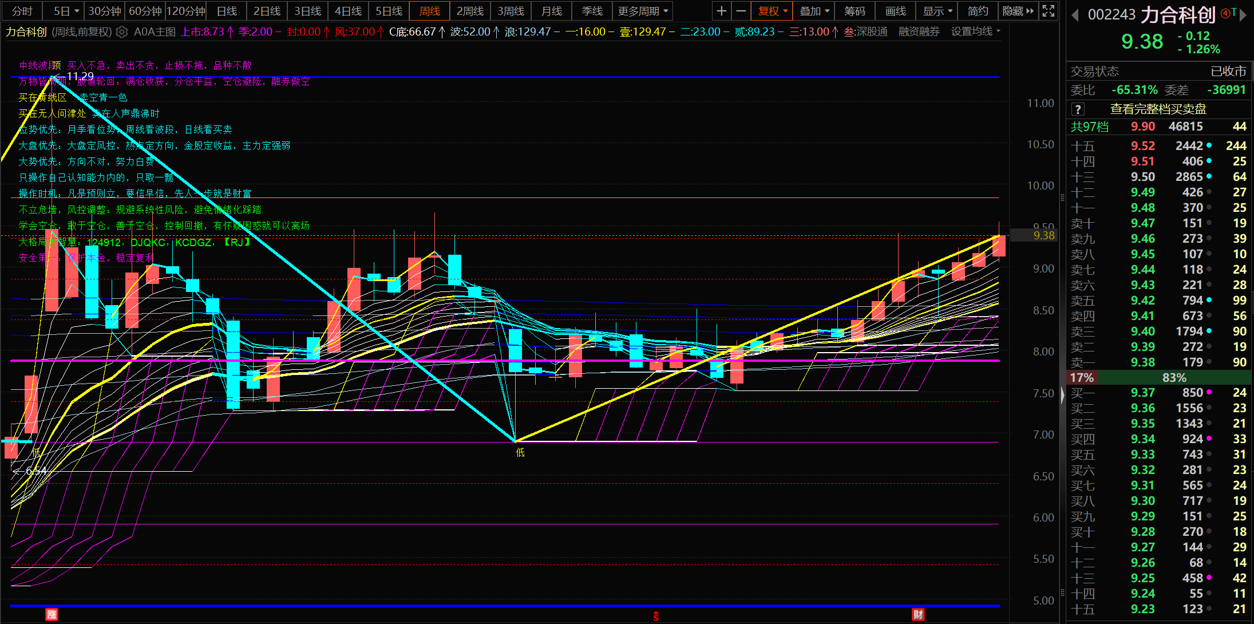Viewport: 1254px width, 624px height.
Task: Open the 复权 dropdown
Action: coord(773,11)
